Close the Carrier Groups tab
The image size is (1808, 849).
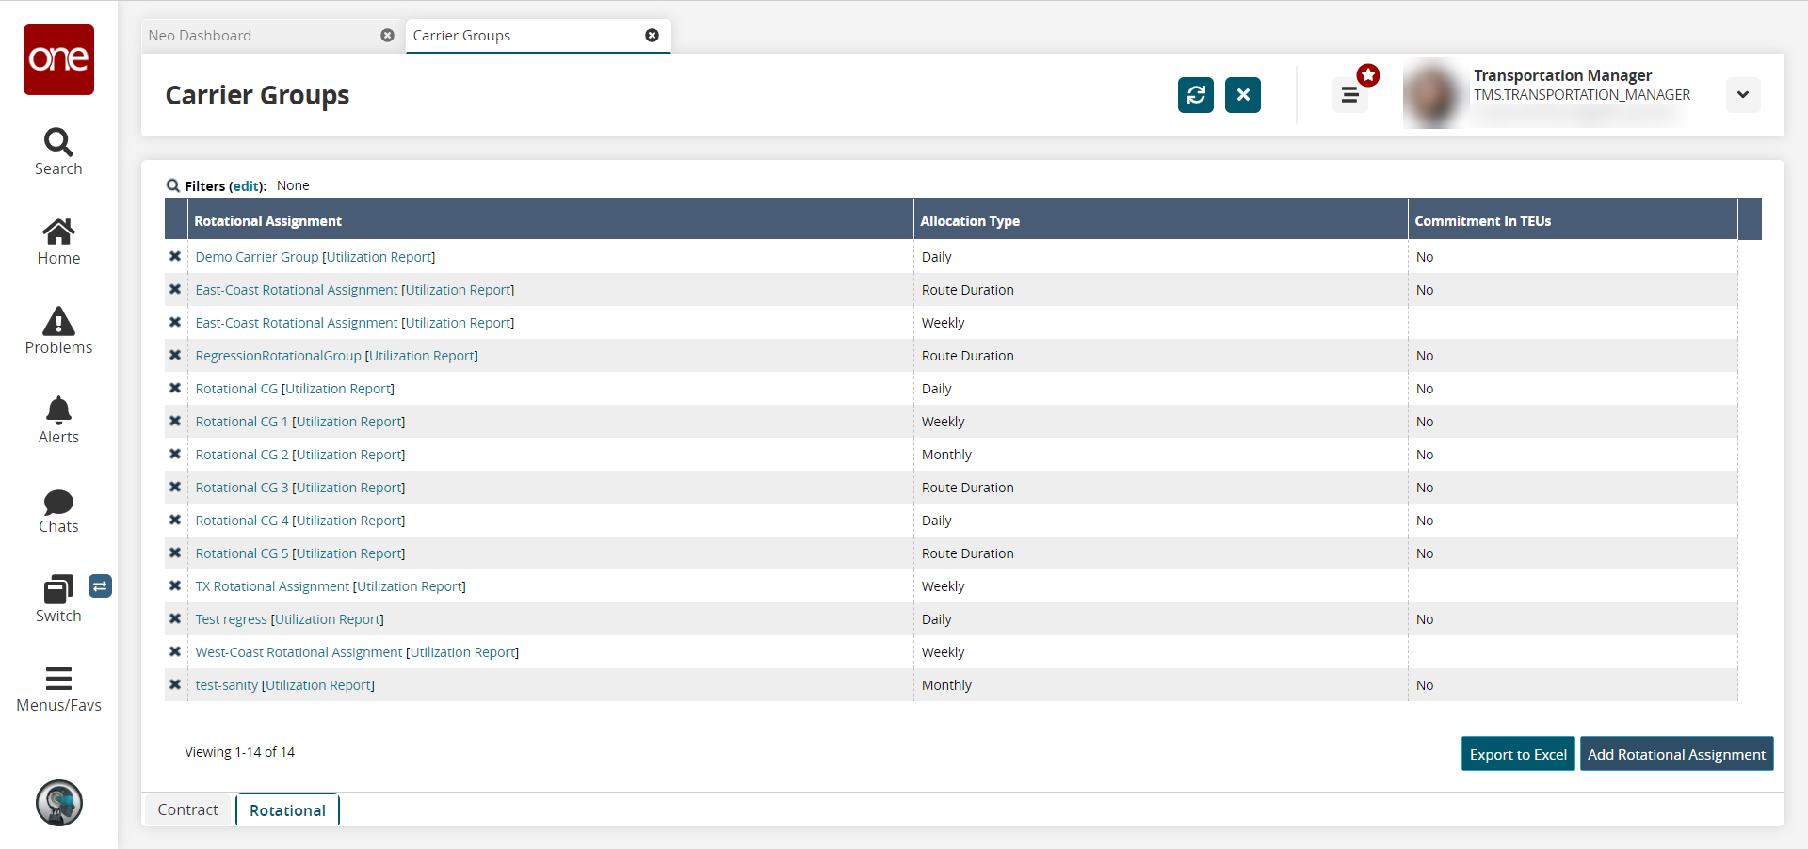(652, 36)
